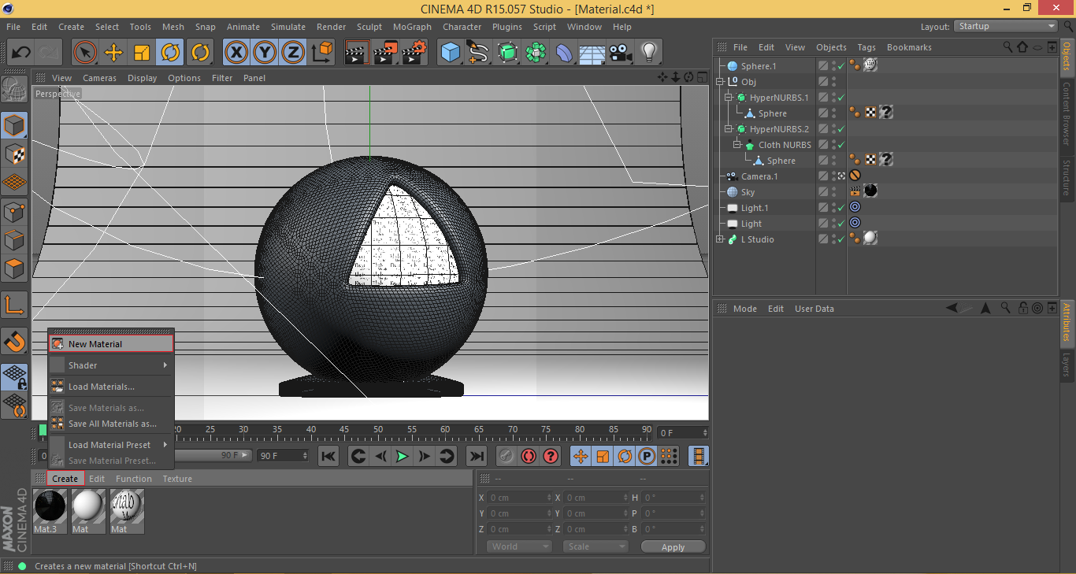Select the Mat.3 black material thumbnail
The image size is (1076, 574).
click(x=50, y=506)
